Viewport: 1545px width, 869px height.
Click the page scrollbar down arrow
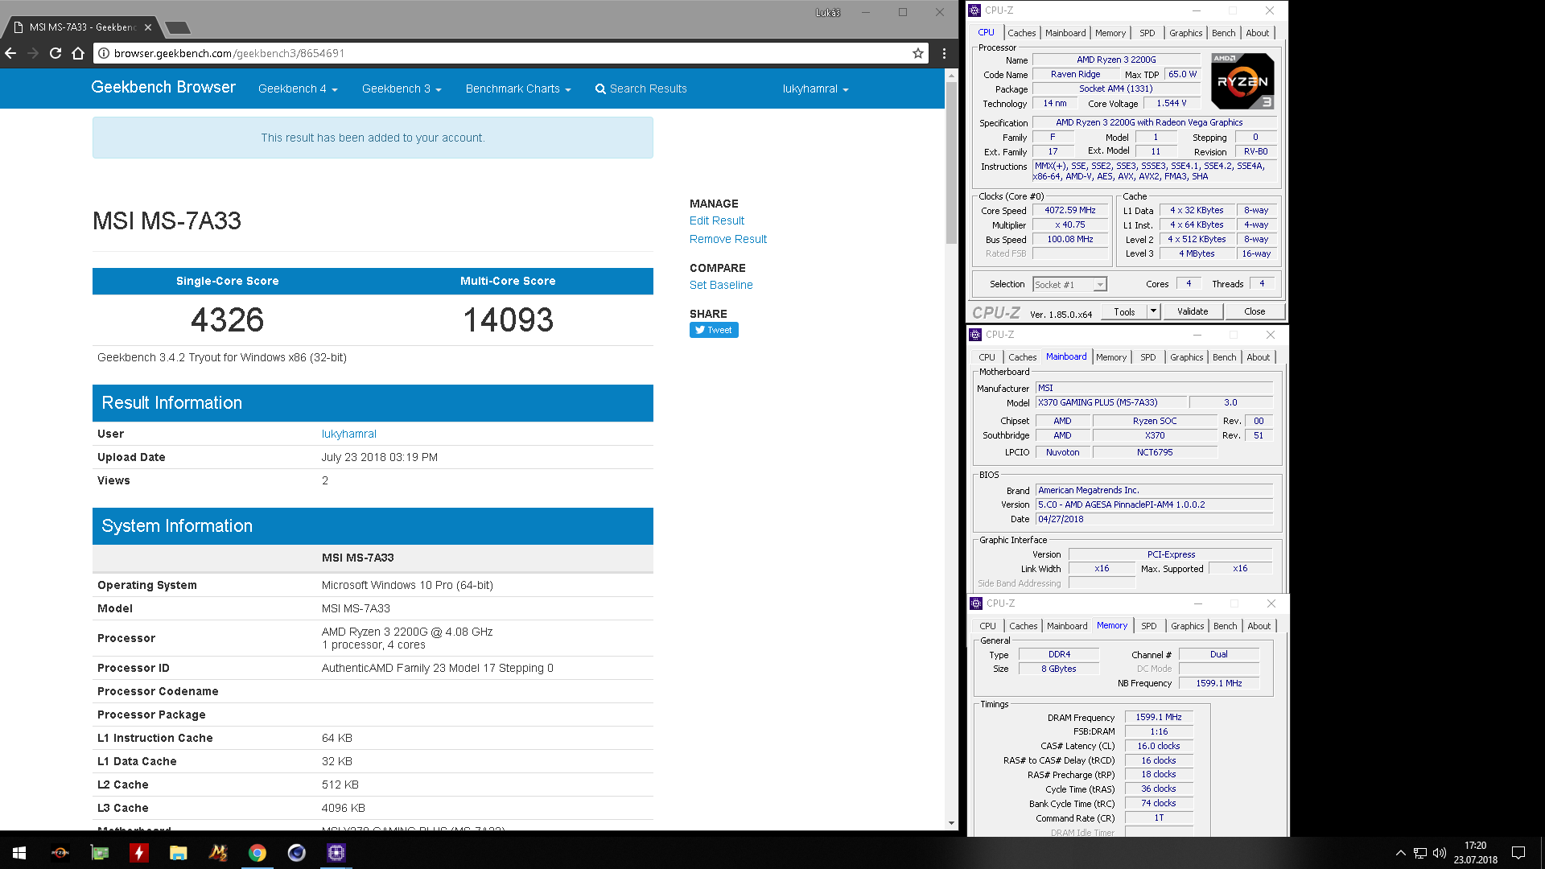coord(951,823)
